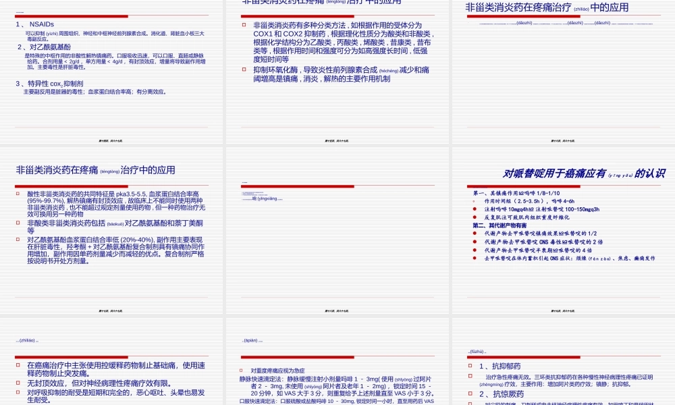
Task: Open slide titled 对哌替啶用于癌痛应有的认识
Action: coord(564,236)
